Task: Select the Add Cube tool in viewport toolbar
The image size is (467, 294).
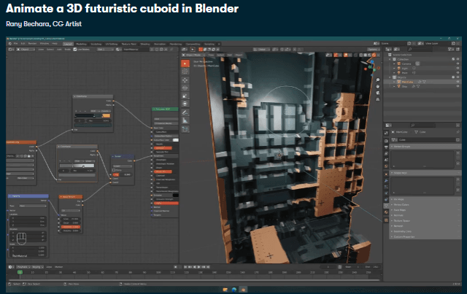Action: click(185, 129)
